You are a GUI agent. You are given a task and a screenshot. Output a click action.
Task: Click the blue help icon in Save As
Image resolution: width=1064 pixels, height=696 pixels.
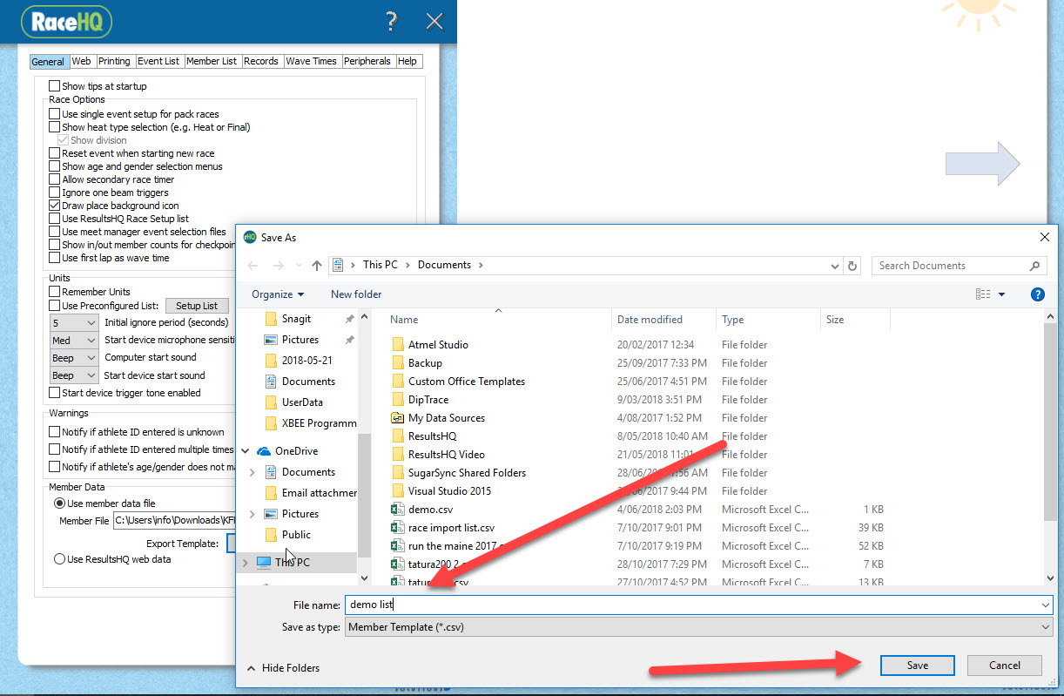point(1037,294)
